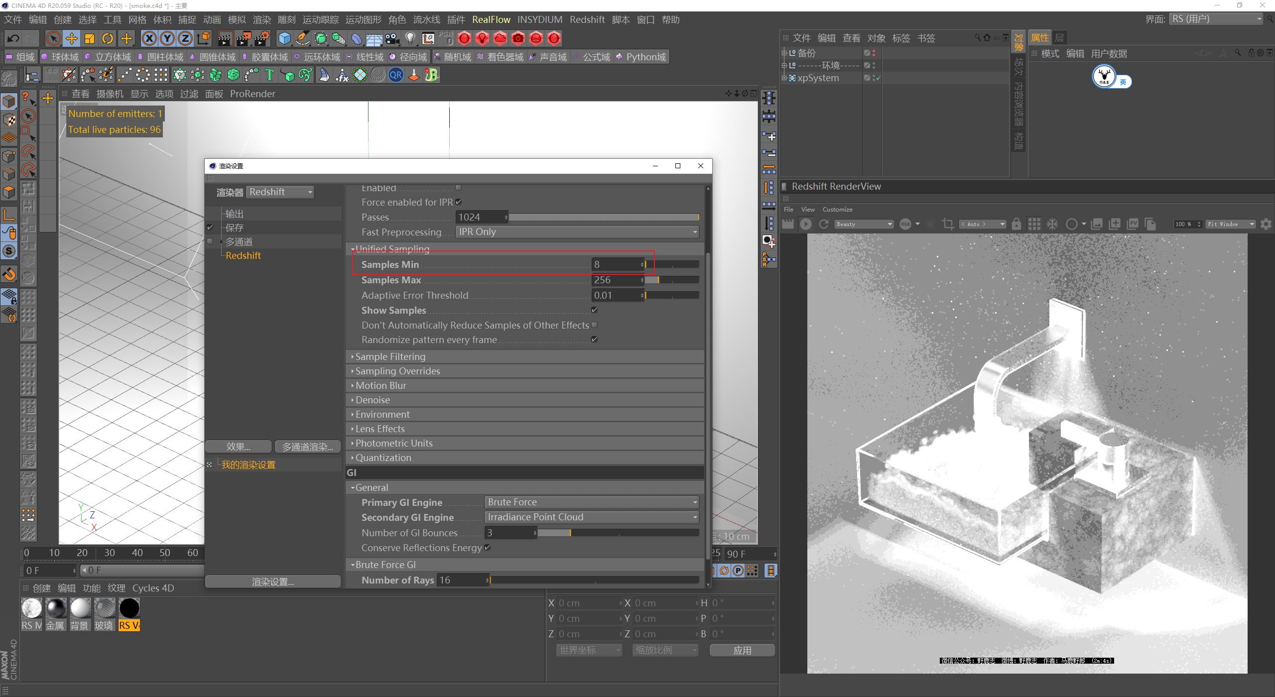Click the 多通道渲染... button

308,447
